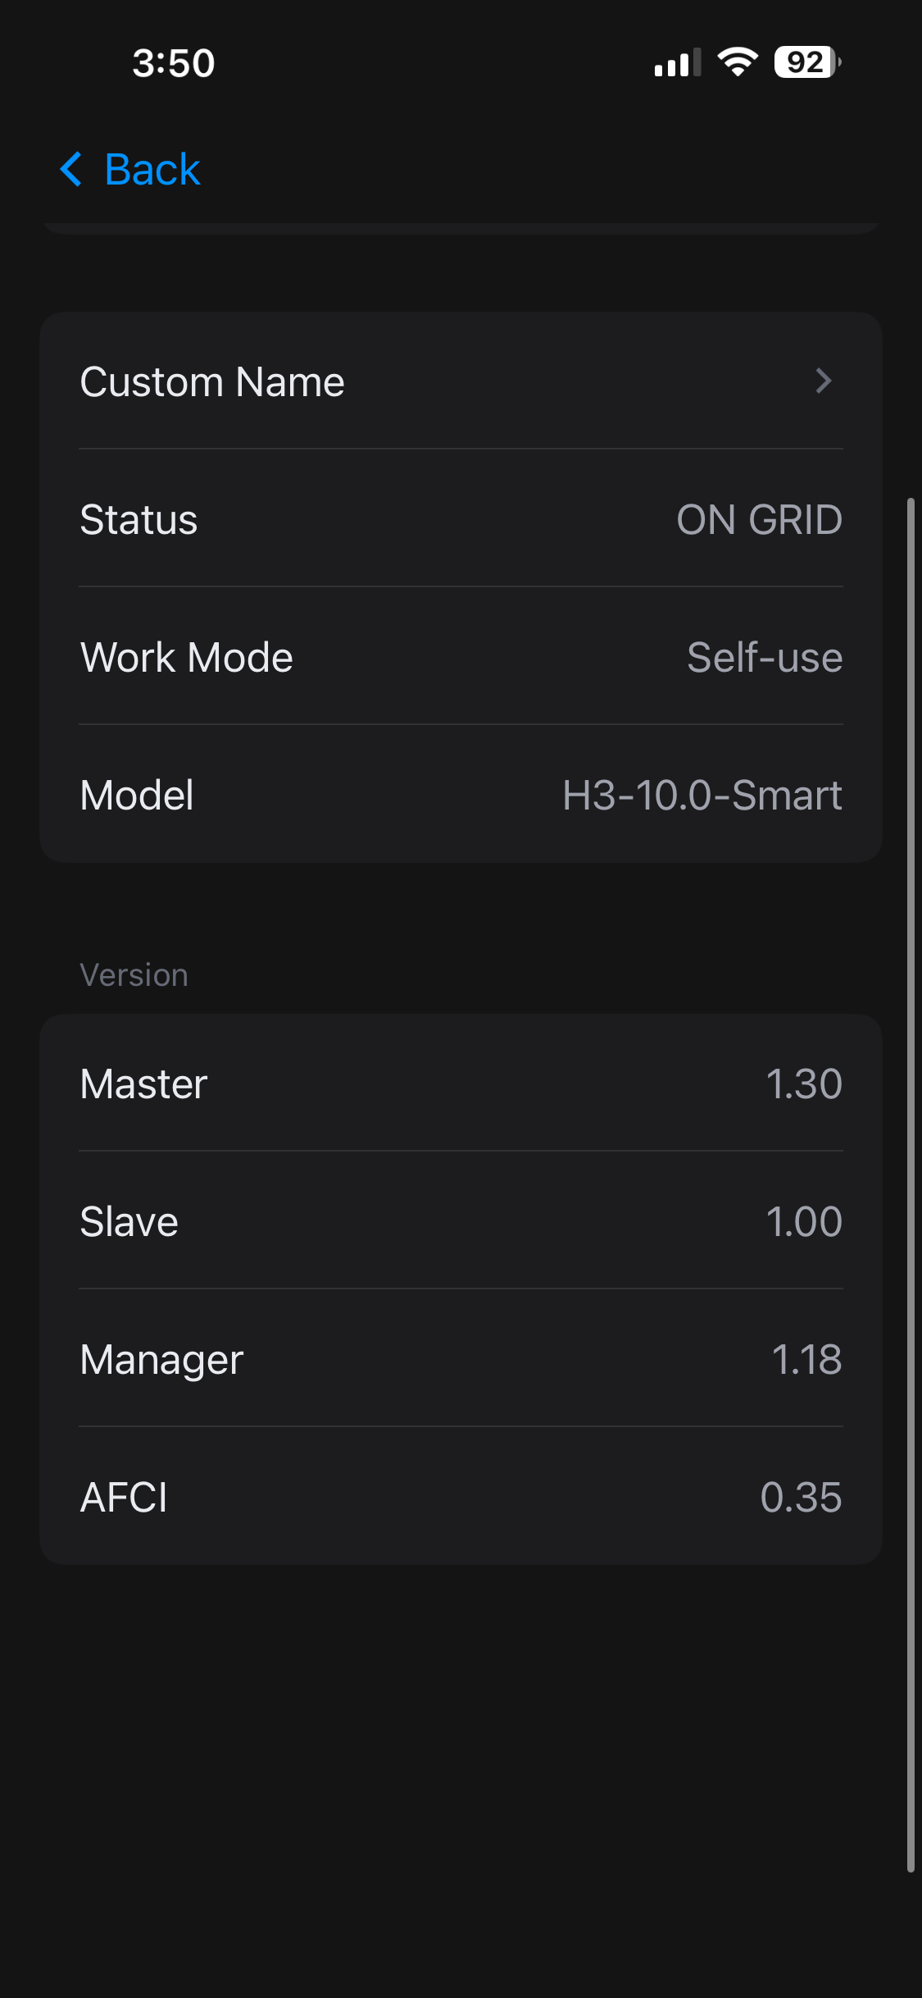This screenshot has width=922, height=1998.
Task: Tap the Version section header
Action: pos(134,975)
